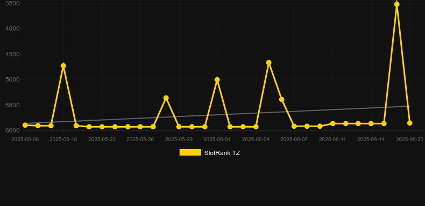Click the 2025-06-20 x-axis date label

[409, 139]
